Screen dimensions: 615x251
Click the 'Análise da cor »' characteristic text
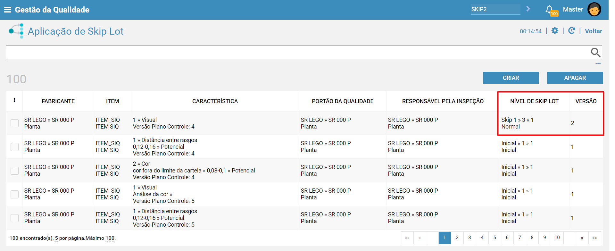click(x=153, y=194)
